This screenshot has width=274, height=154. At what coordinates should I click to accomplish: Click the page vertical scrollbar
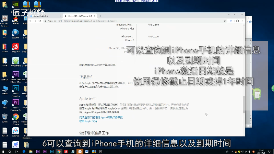pos(244,103)
